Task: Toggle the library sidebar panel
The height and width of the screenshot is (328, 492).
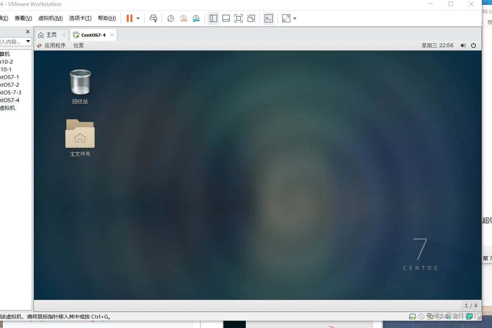Action: 213,19
